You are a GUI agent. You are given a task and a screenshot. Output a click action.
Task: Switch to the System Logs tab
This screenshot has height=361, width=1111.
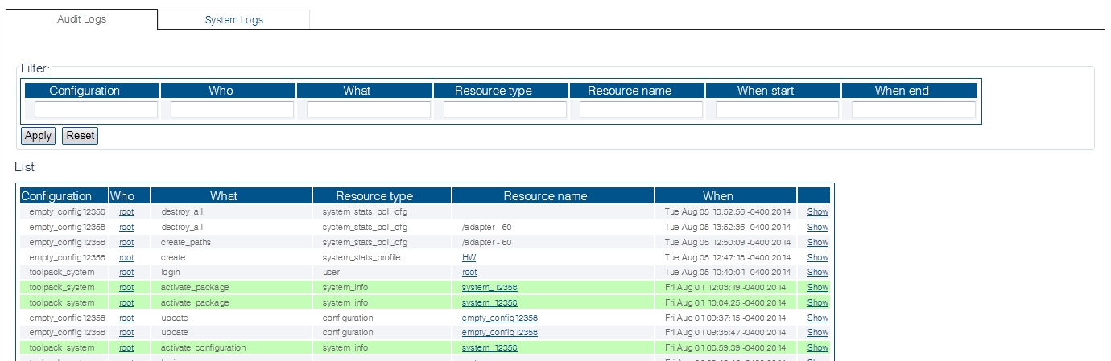pyautogui.click(x=233, y=19)
